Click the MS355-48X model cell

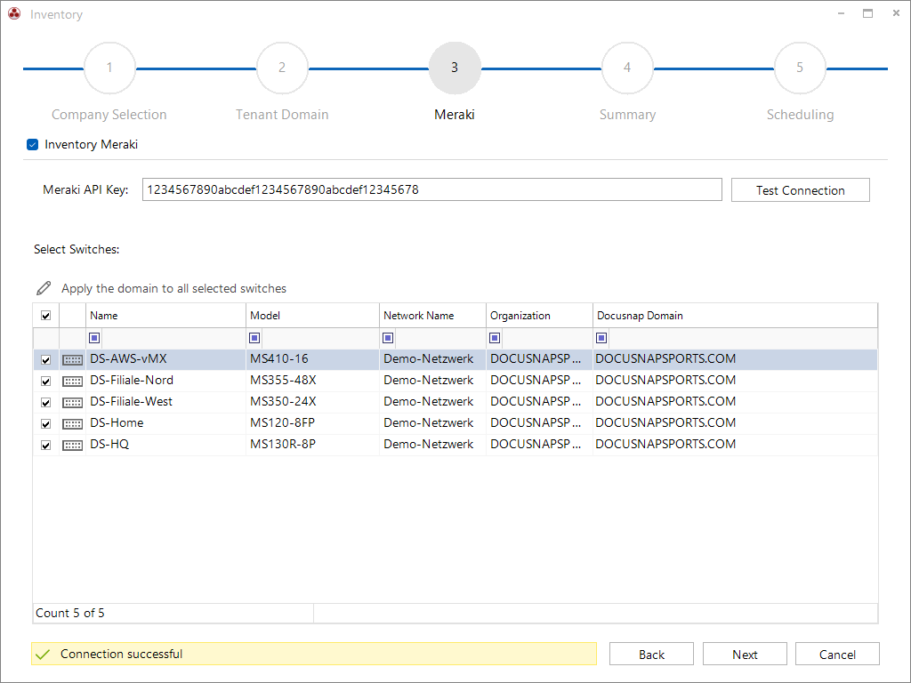point(312,381)
